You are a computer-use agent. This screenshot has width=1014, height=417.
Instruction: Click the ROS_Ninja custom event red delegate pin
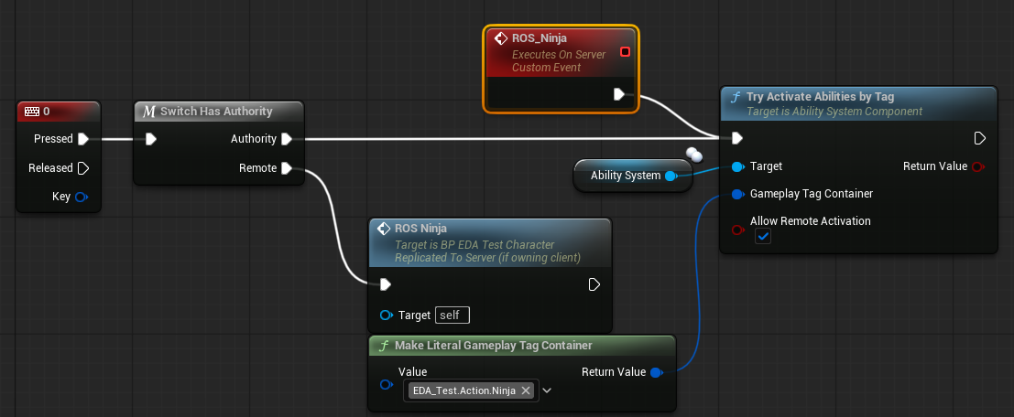(625, 51)
